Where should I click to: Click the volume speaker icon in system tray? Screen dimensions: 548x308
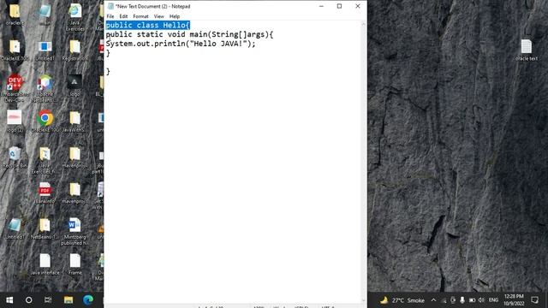pos(481,300)
